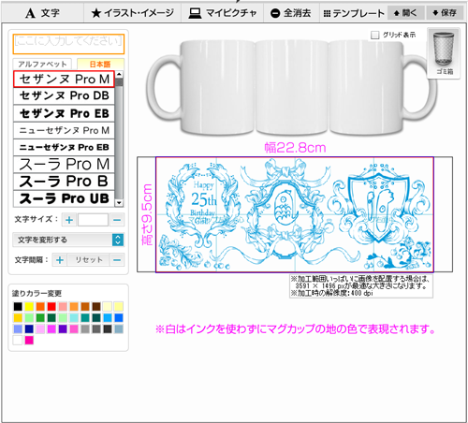Viewport: 468px width, 423px height.
Task: Pick the light pink swatch in the first row
Action: 63,306
